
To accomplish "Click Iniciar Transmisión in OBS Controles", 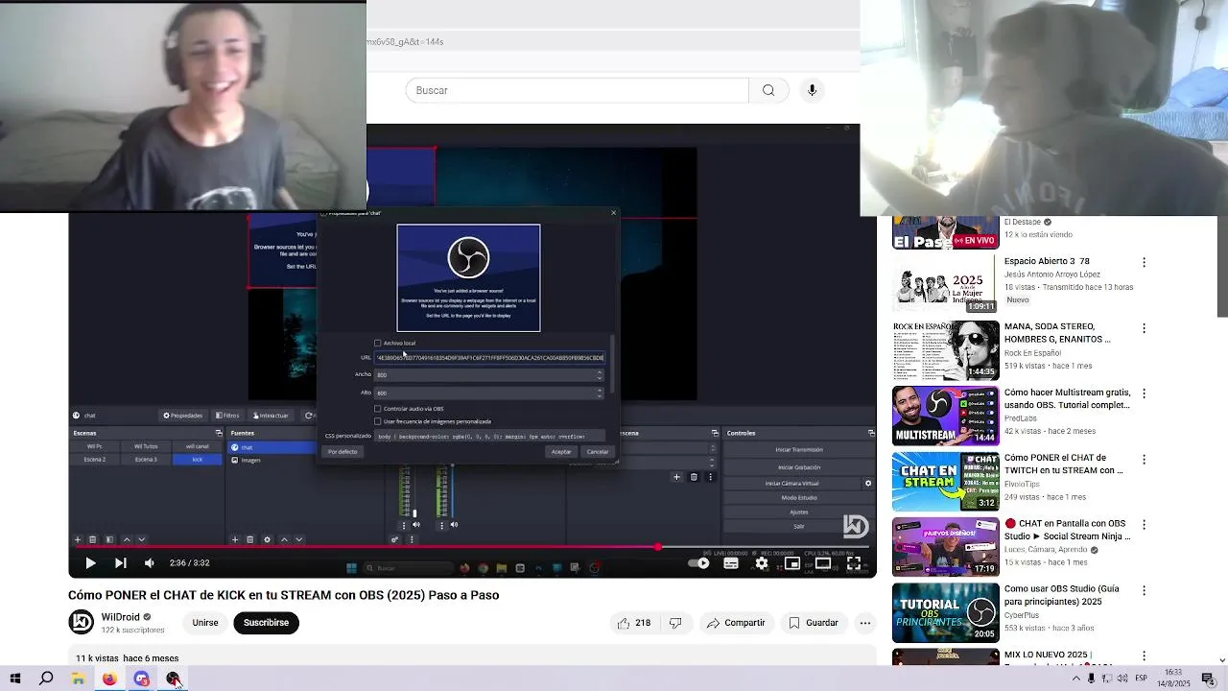I will [799, 449].
